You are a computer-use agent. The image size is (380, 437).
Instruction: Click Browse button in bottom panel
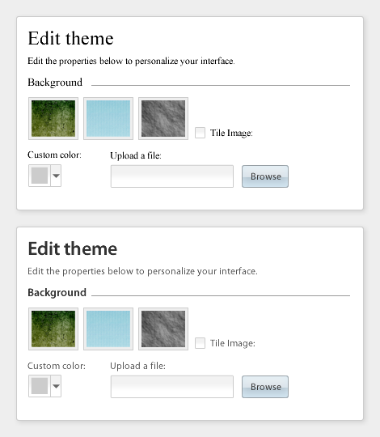(x=265, y=387)
